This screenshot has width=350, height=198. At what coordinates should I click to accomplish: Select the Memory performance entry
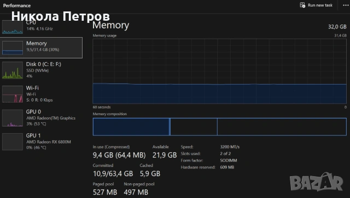point(42,47)
